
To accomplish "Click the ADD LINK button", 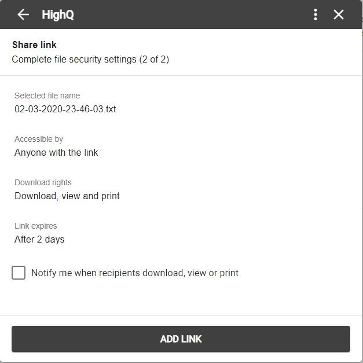I will click(x=181, y=339).
